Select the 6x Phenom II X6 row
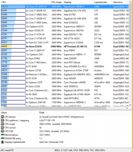This screenshot has width=133, height=152. (x=65, y=74)
